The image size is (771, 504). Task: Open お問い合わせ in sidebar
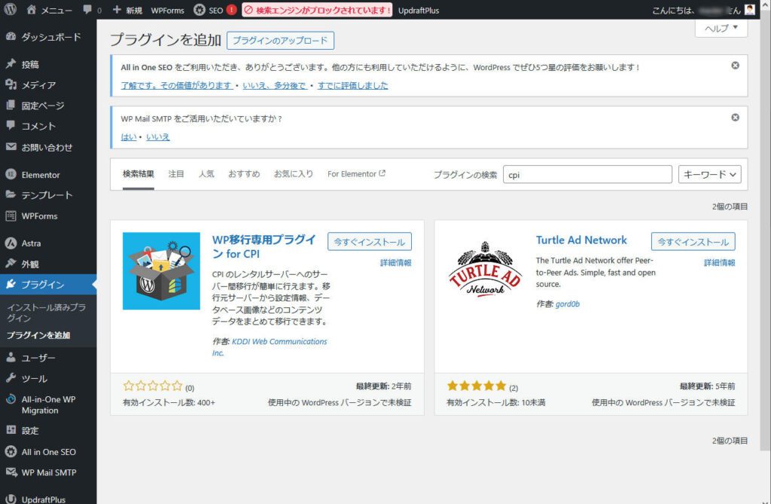point(48,147)
